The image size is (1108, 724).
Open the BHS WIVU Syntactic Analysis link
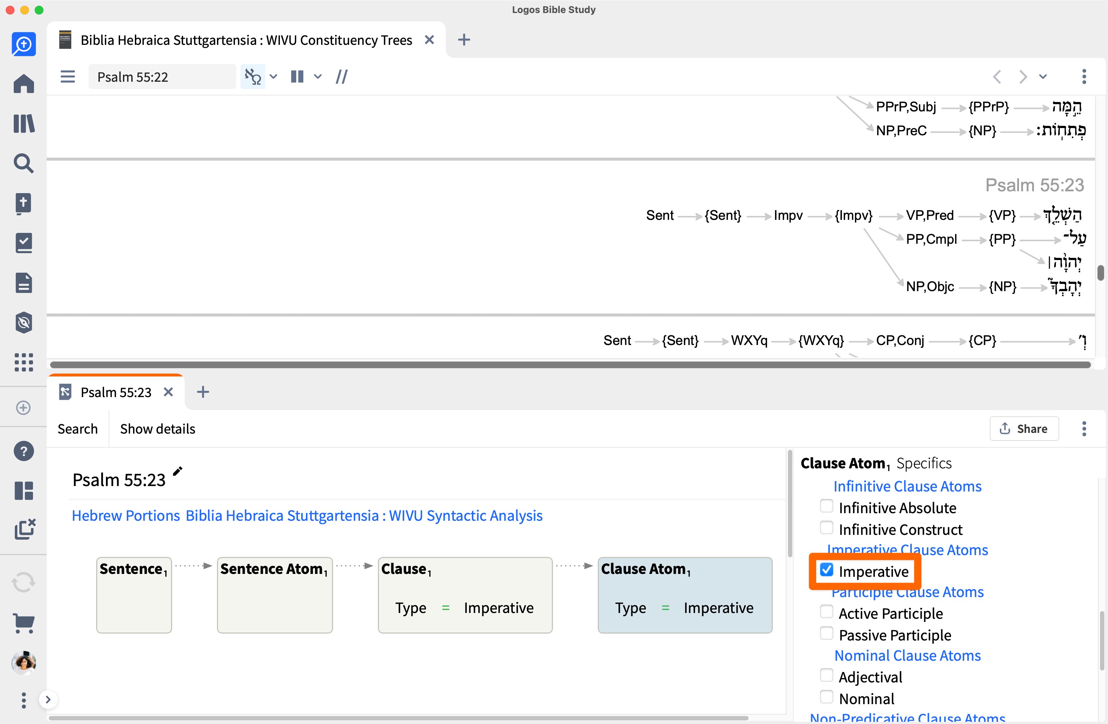pos(364,515)
